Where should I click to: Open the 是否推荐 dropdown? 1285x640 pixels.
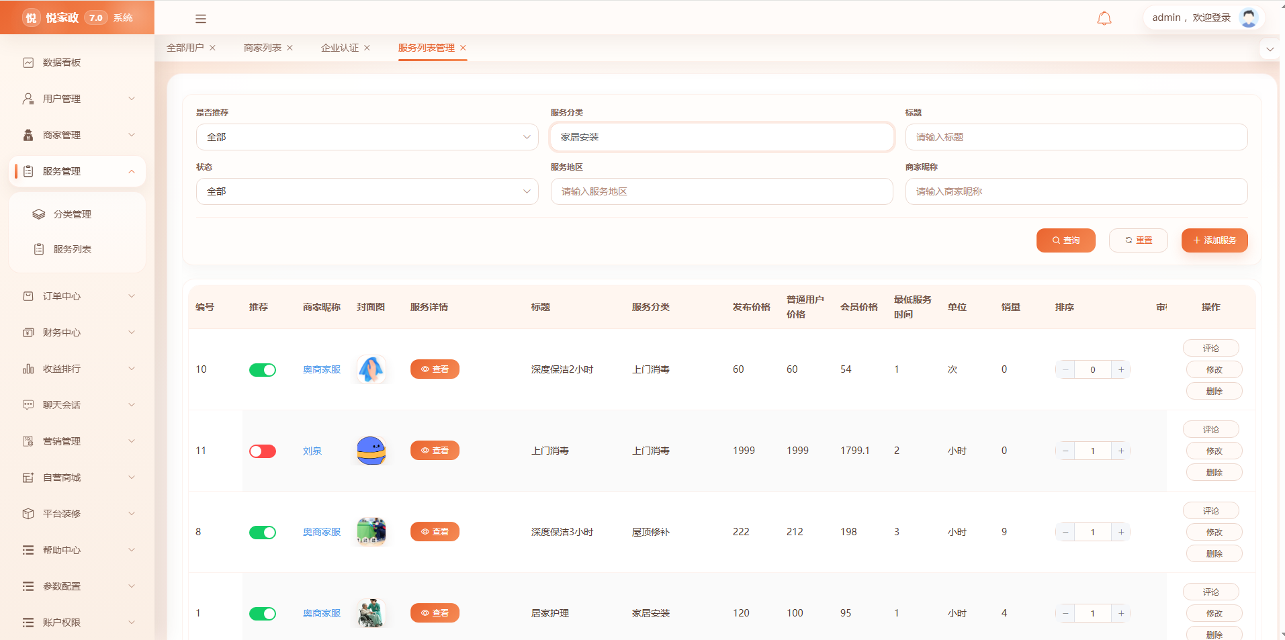(x=367, y=137)
